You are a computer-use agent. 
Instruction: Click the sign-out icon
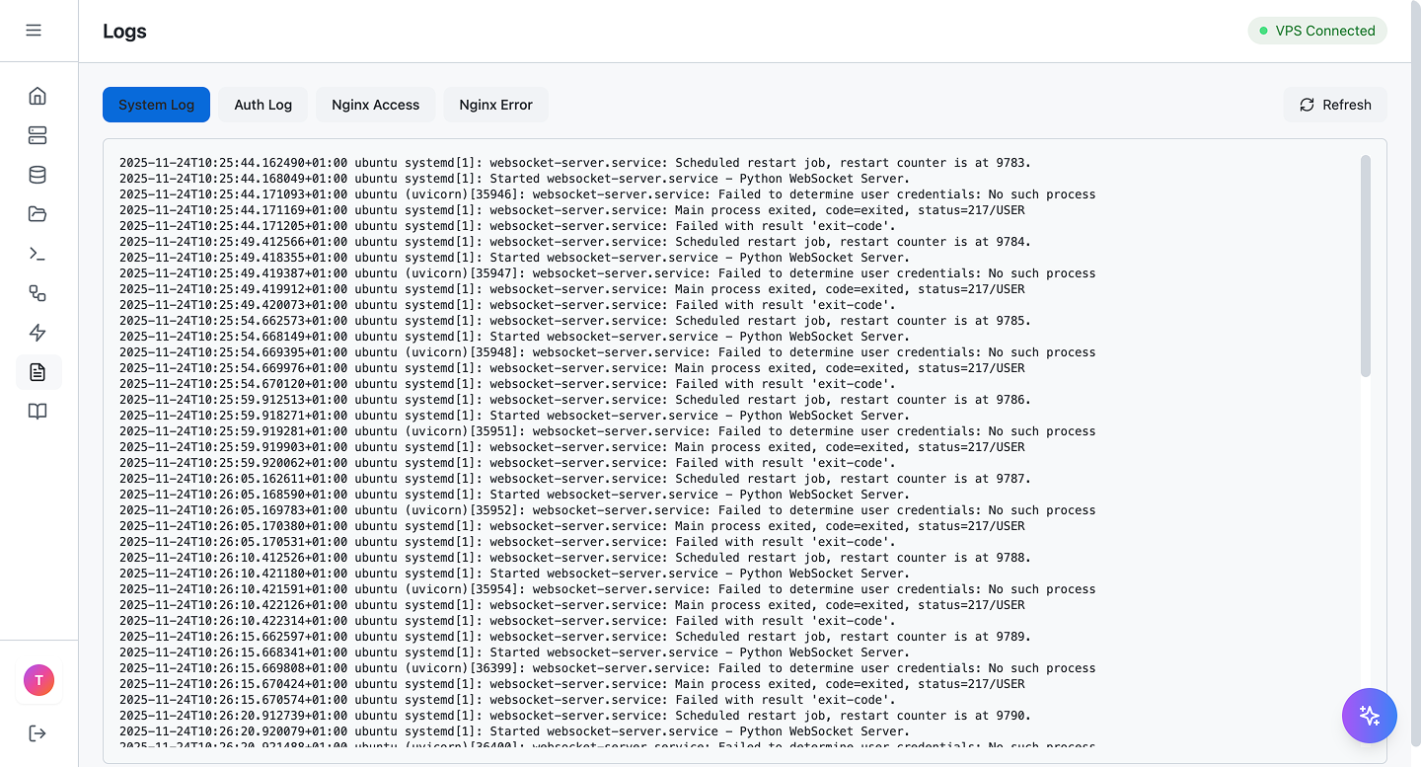[x=37, y=733]
